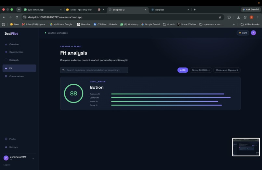
Task: Show more bookmarks with the chevron
Action: [x=234, y=24]
